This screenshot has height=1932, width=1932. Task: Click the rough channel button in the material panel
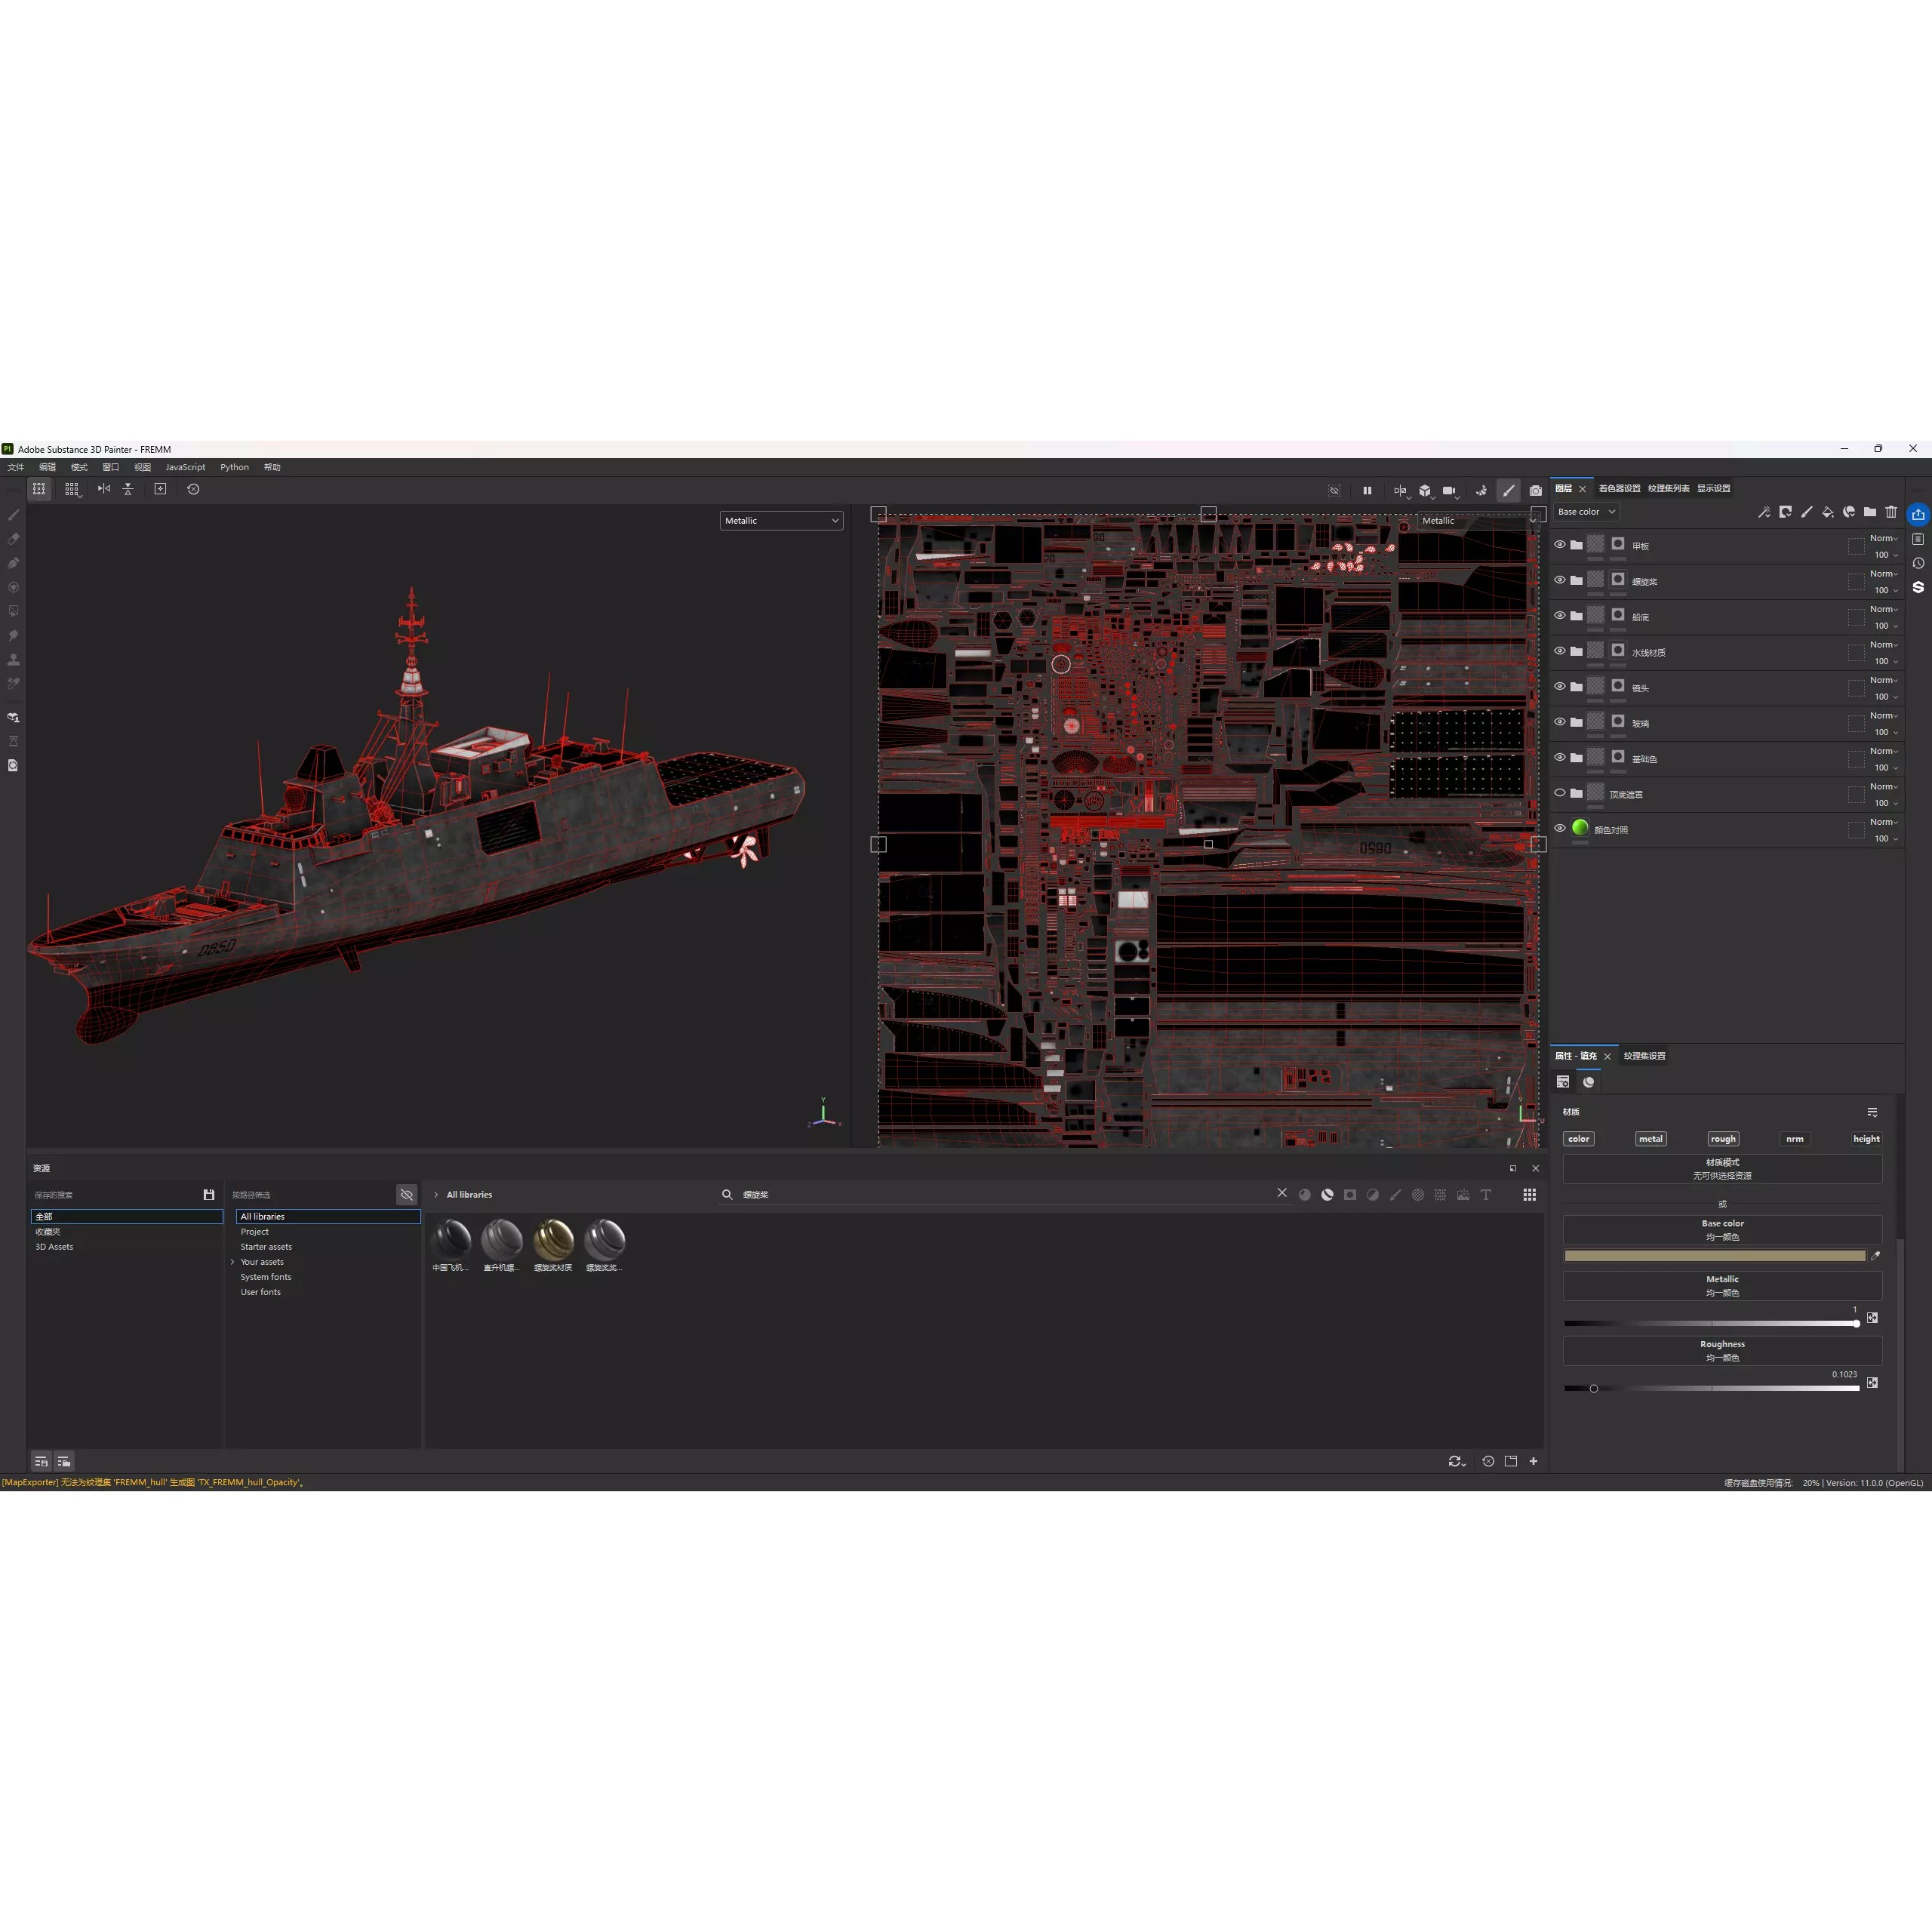click(1722, 1138)
